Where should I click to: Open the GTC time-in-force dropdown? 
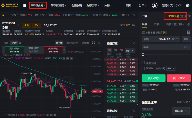(171, 68)
